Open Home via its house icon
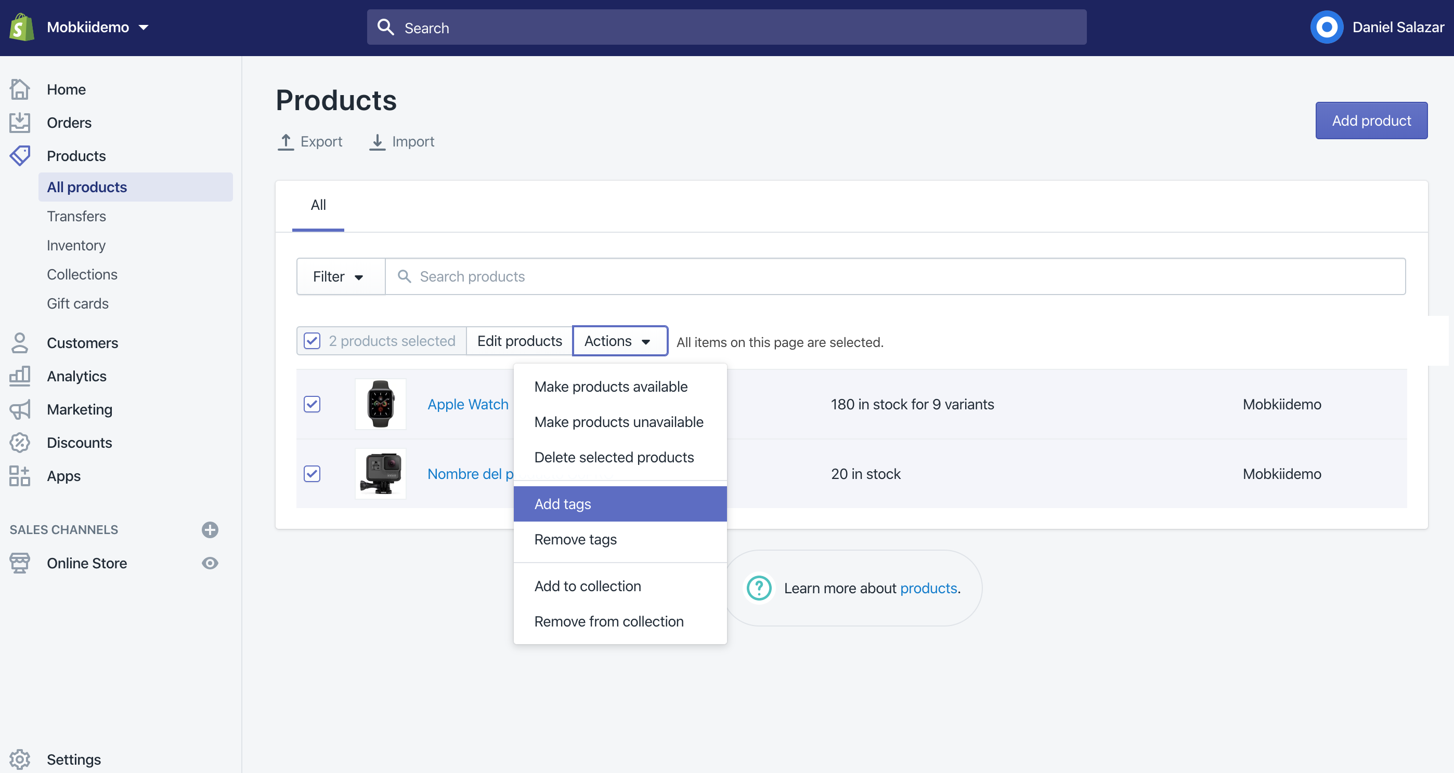The width and height of the screenshot is (1454, 773). (x=20, y=89)
